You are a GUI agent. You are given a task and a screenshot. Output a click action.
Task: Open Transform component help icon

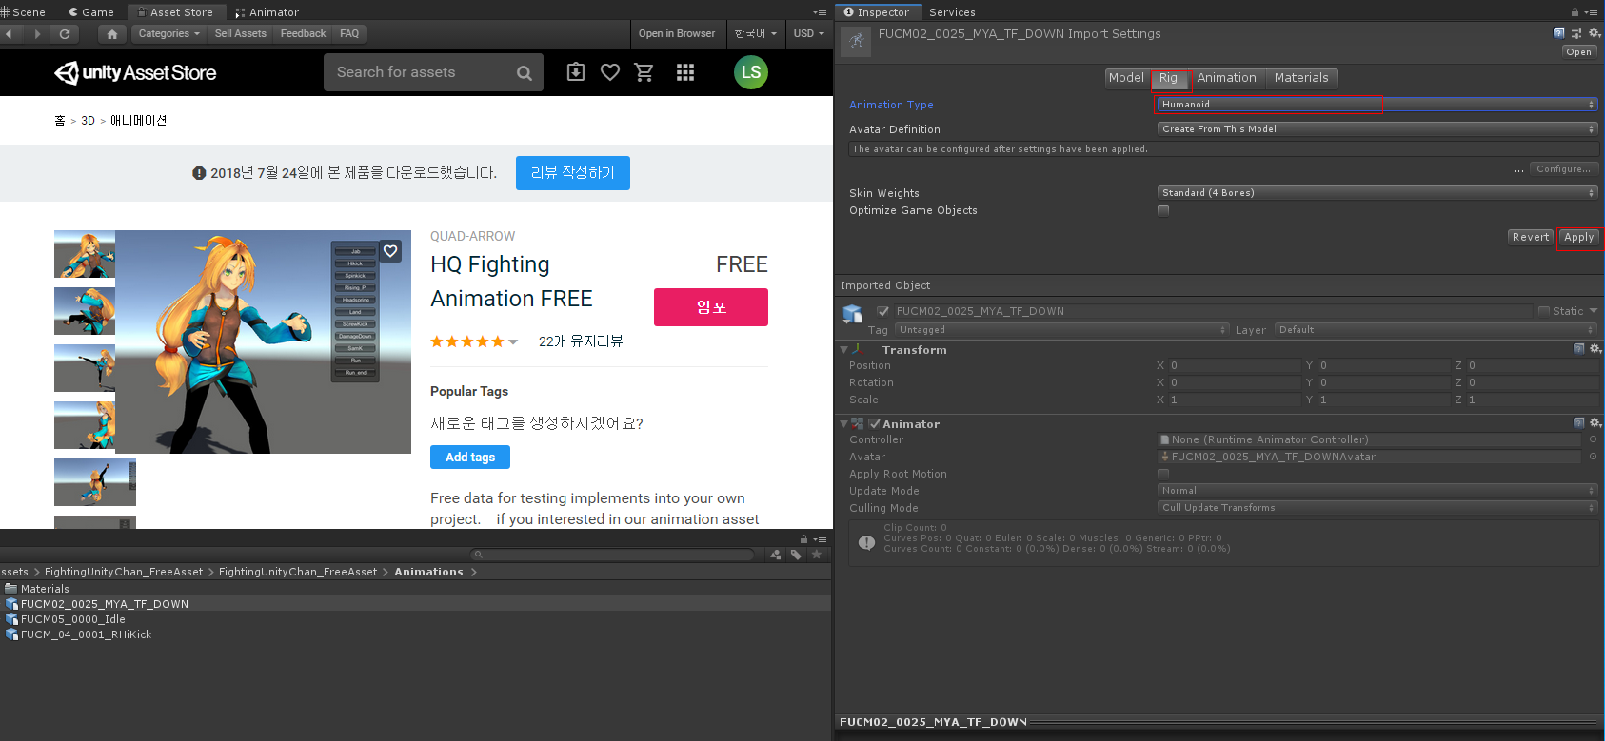click(1579, 349)
